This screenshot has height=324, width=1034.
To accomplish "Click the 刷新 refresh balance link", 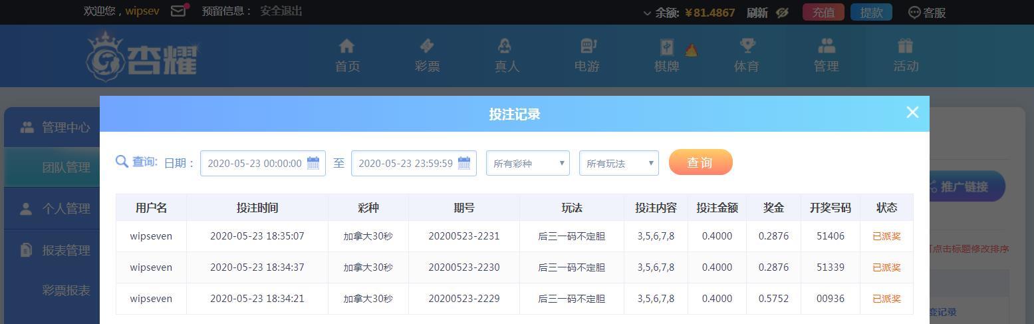I will tap(757, 13).
